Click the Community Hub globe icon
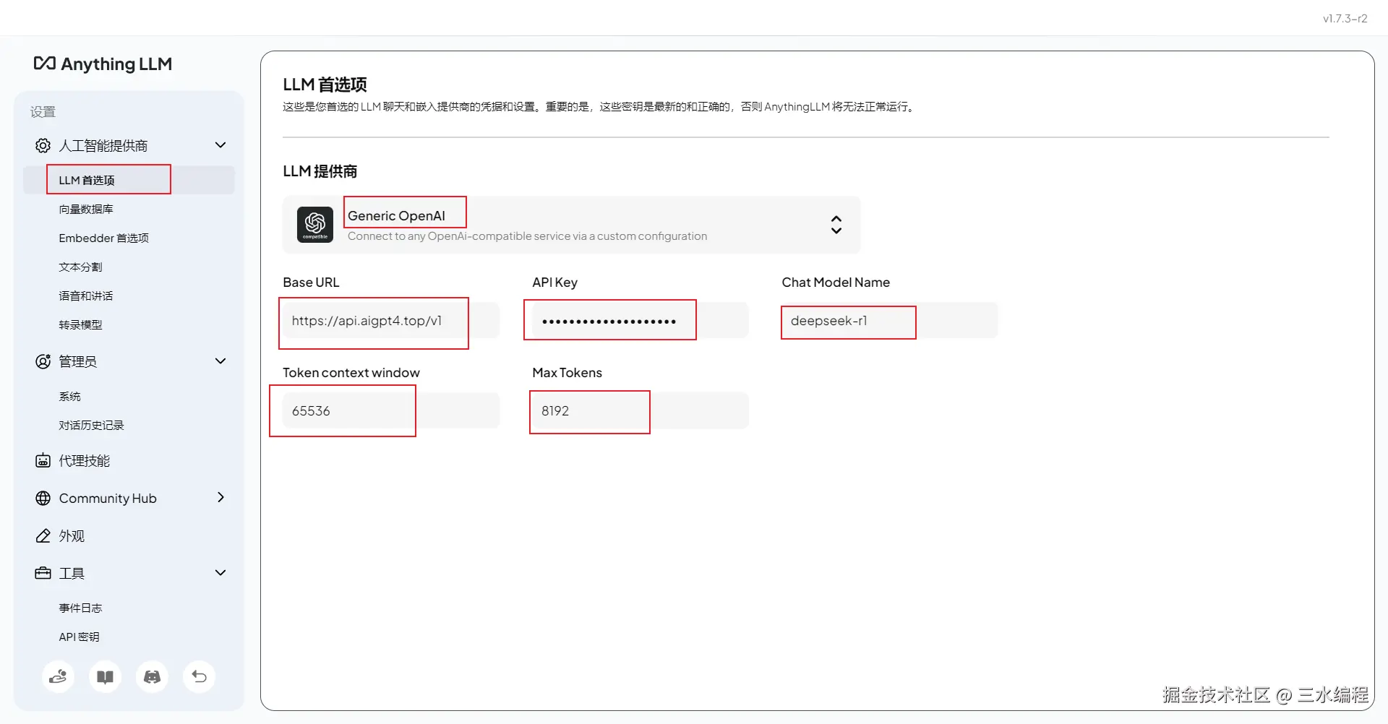Image resolution: width=1388 pixels, height=724 pixels. 43,498
